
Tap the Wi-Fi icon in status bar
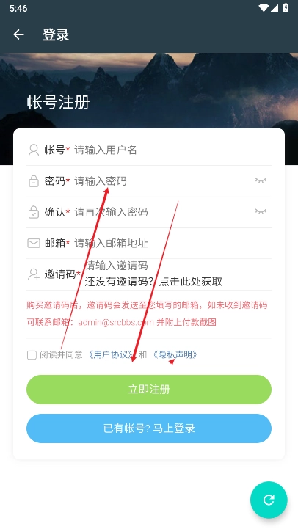264,8
